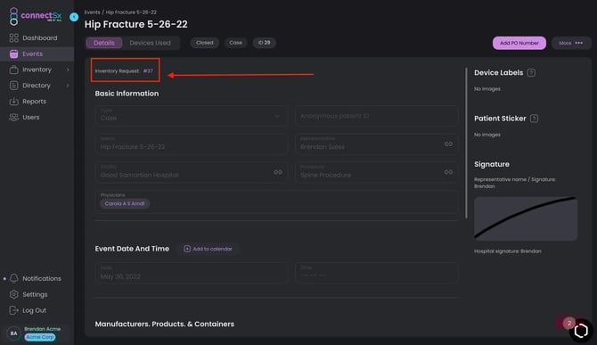Click the Carola A S Arndt physician chip
This screenshot has width=597, height=345.
point(125,204)
